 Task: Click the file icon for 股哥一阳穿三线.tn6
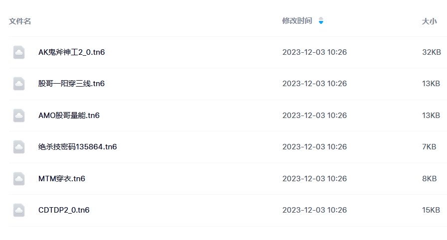tap(19, 84)
